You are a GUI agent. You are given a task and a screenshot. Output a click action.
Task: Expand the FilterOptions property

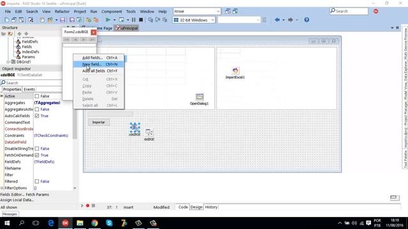tap(2, 188)
